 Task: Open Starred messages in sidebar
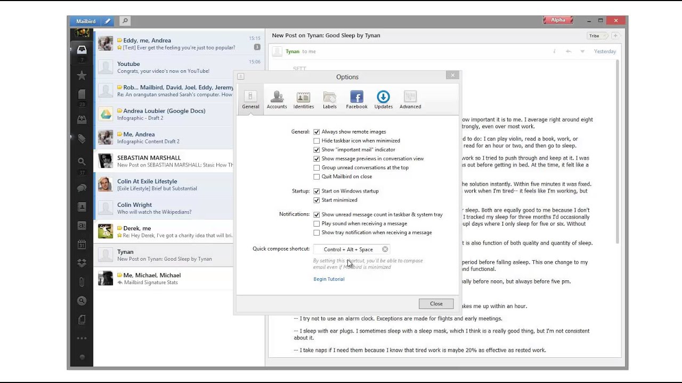coord(82,76)
